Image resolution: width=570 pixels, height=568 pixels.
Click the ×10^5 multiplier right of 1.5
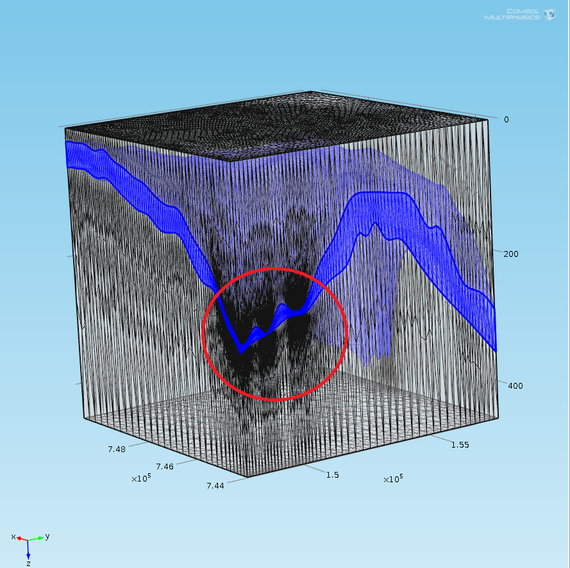[392, 479]
